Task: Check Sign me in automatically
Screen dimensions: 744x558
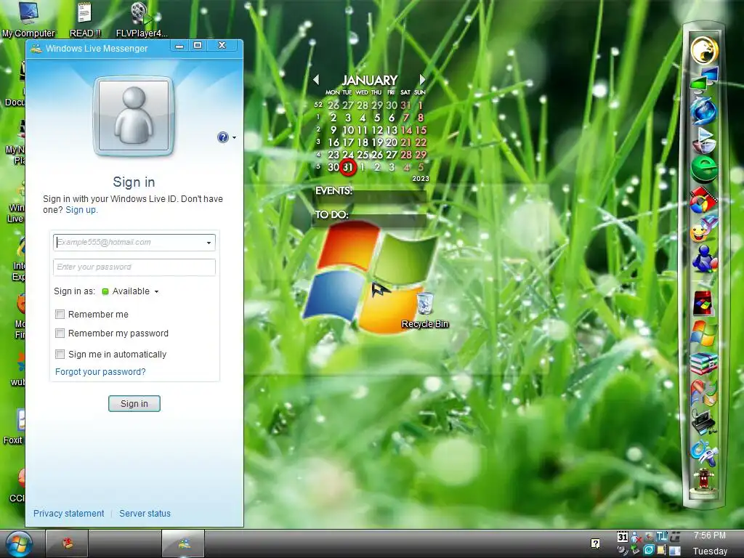Action: click(x=60, y=354)
